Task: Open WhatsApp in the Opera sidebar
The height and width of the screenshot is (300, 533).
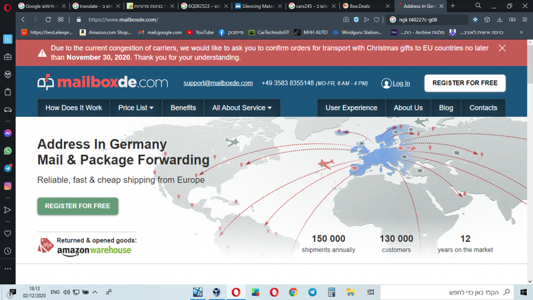Action: [7, 151]
